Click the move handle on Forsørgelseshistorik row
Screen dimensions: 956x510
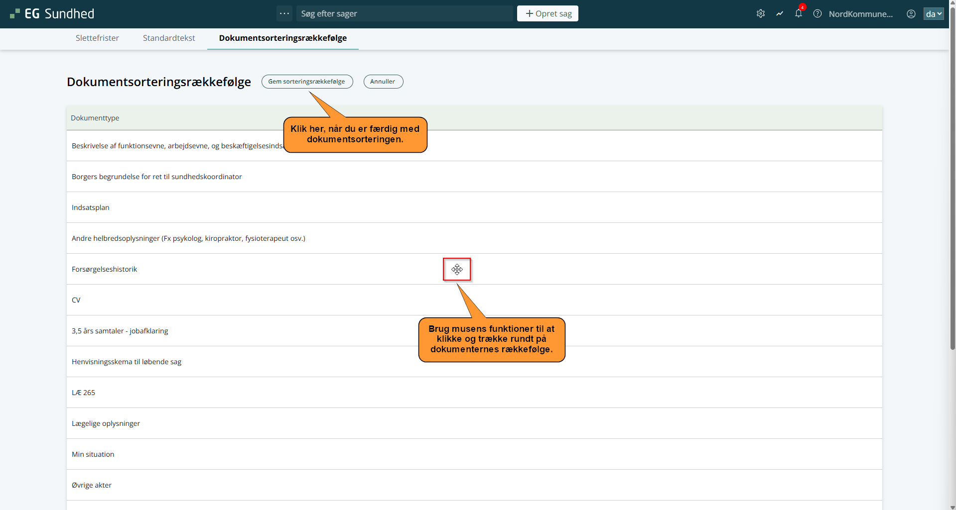[457, 270]
